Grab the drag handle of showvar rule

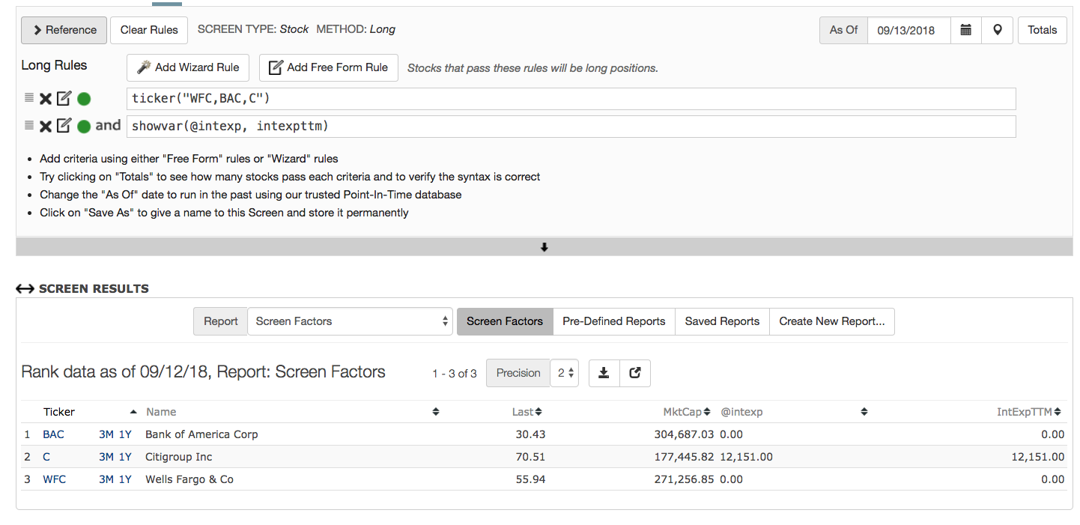pos(29,125)
